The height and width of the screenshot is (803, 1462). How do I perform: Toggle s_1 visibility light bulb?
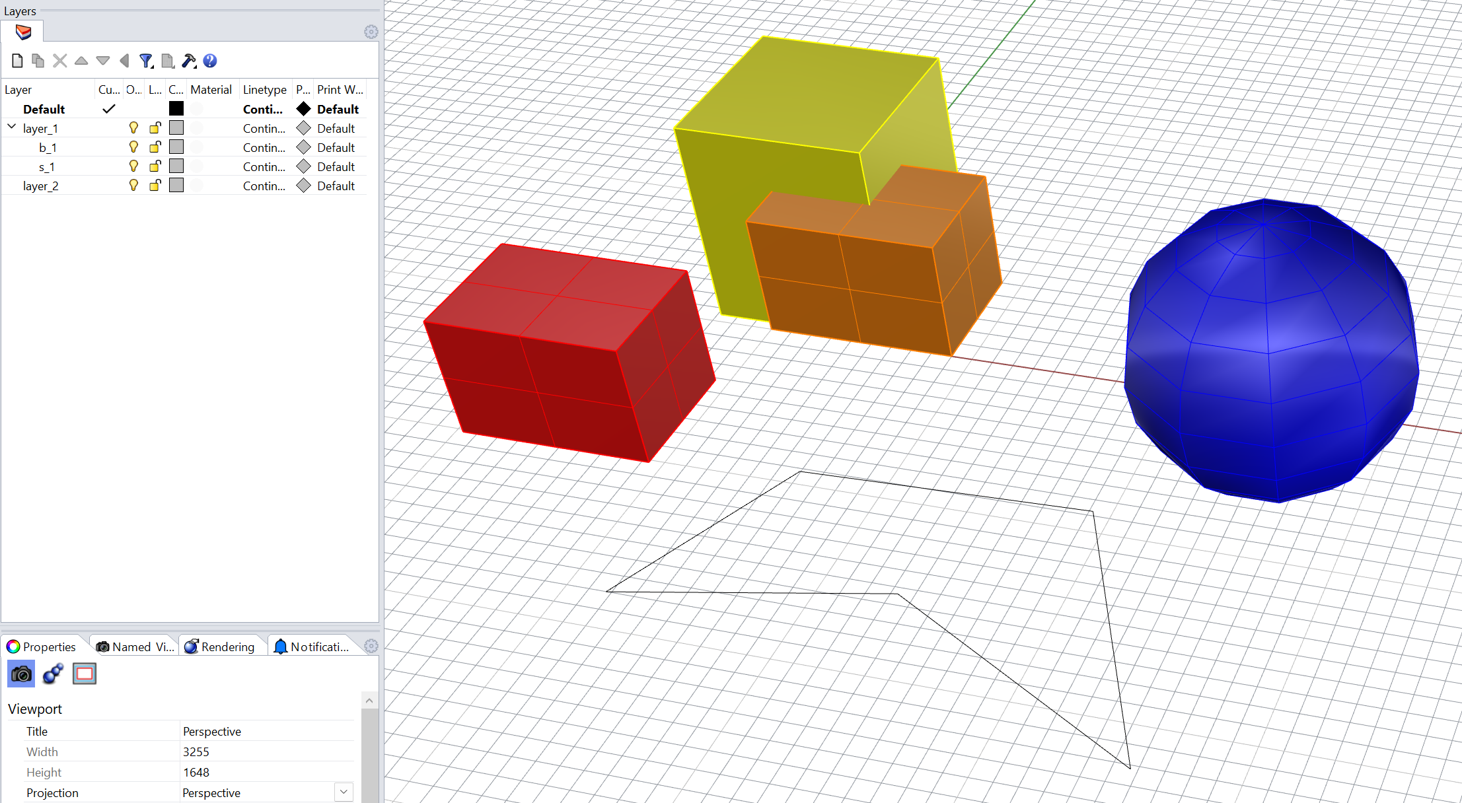pos(133,166)
